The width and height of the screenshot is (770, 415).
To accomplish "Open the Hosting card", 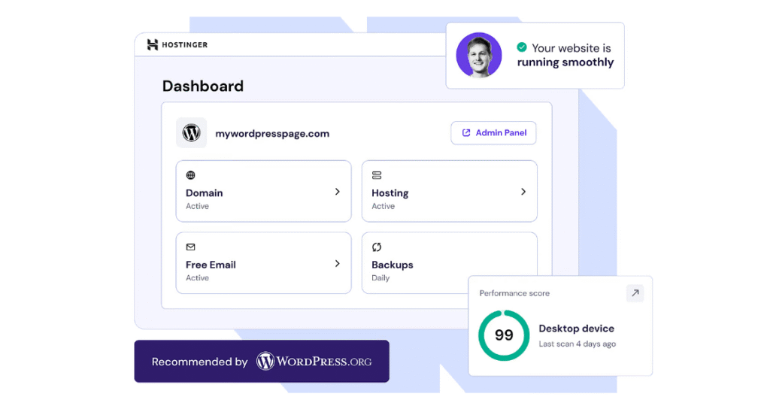I will [x=450, y=191].
